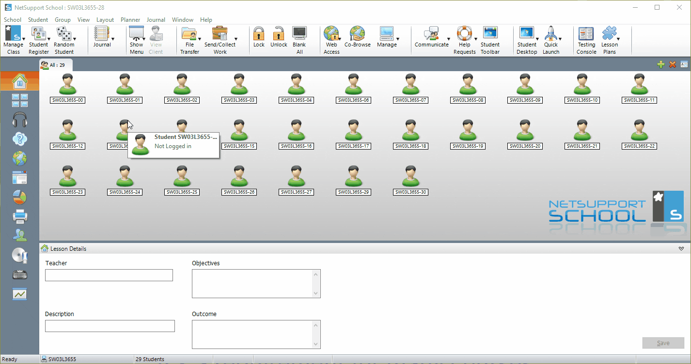The height and width of the screenshot is (364, 691).
Task: Open Help Requests lifebuoy icon
Action: 464,33
